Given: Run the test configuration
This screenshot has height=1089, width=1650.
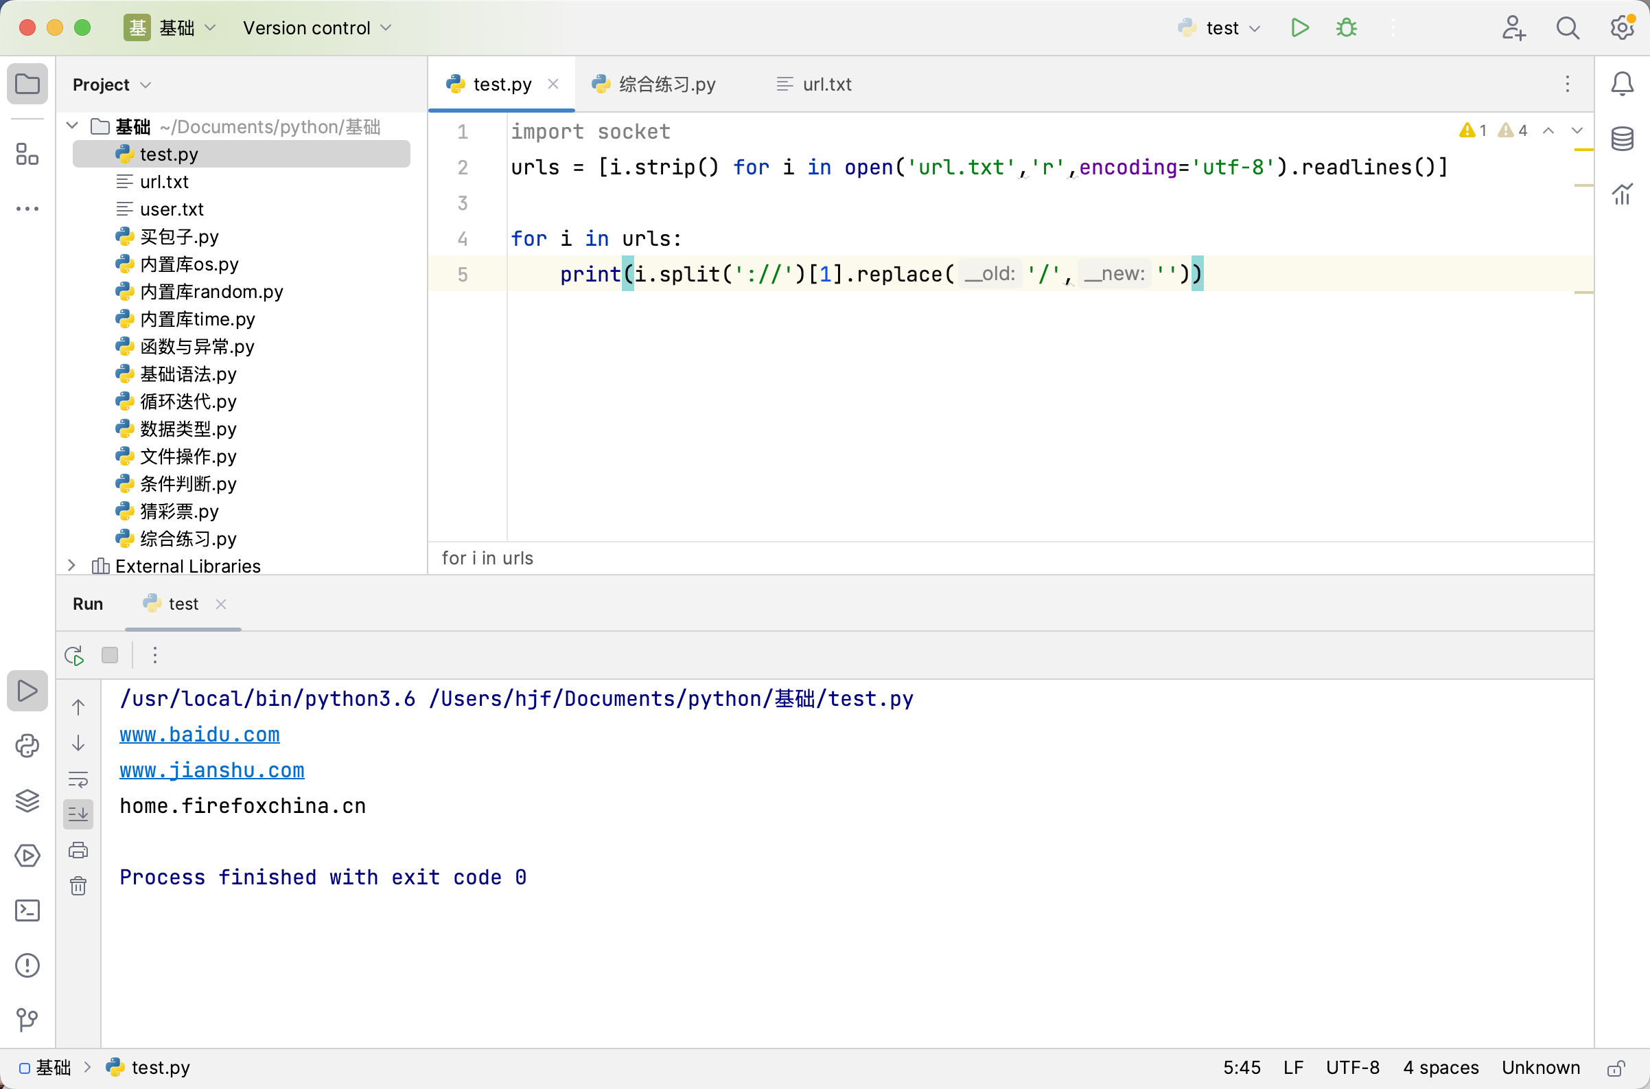Looking at the screenshot, I should click(1299, 27).
